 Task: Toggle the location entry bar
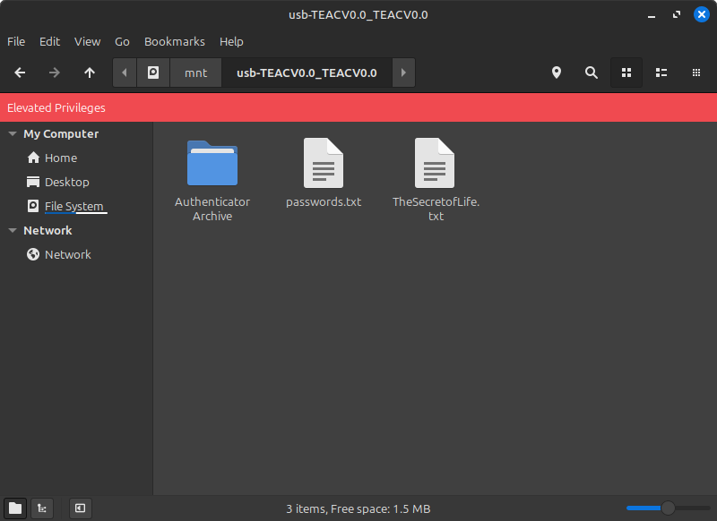coord(556,73)
